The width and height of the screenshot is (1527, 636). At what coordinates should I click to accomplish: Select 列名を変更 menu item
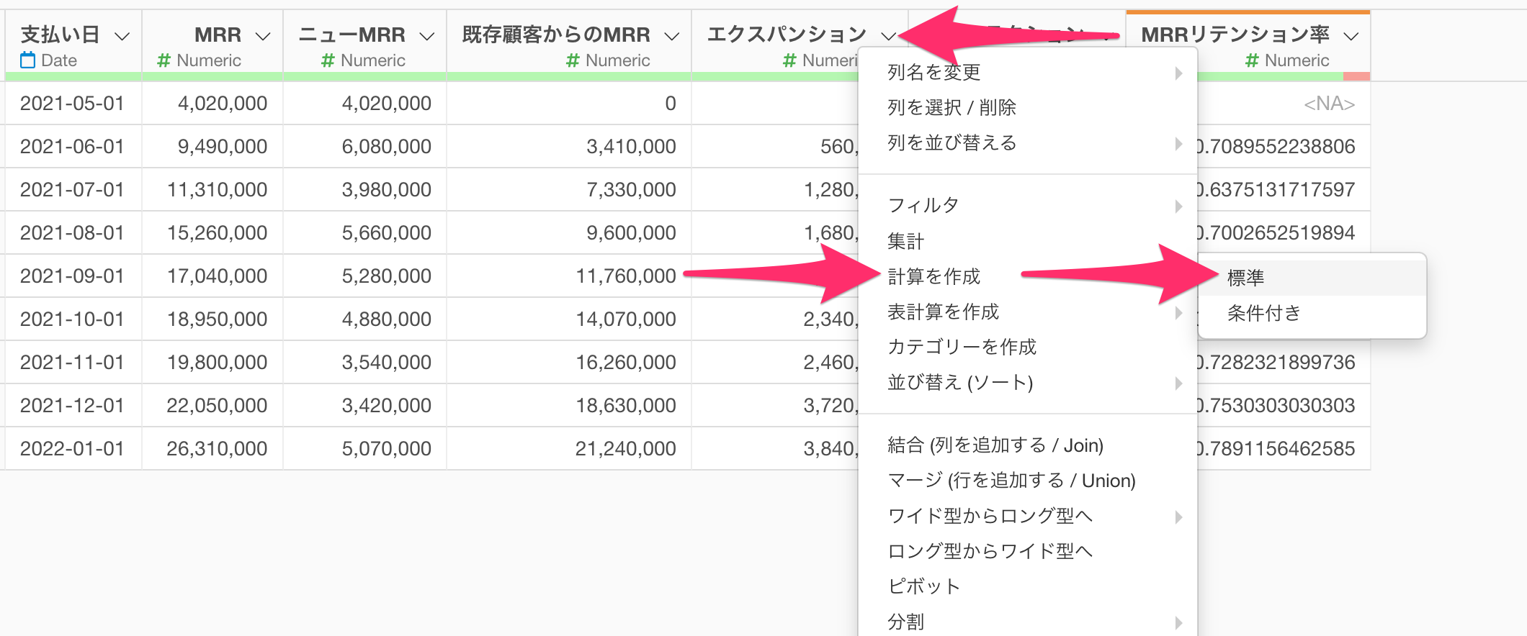933,72
